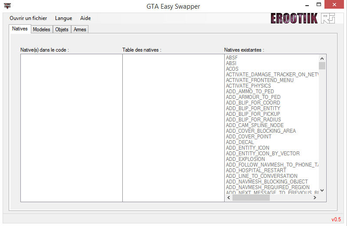Select ADD_FOLLOW_NAVMESH_TO_PHONE entry

tap(272, 165)
